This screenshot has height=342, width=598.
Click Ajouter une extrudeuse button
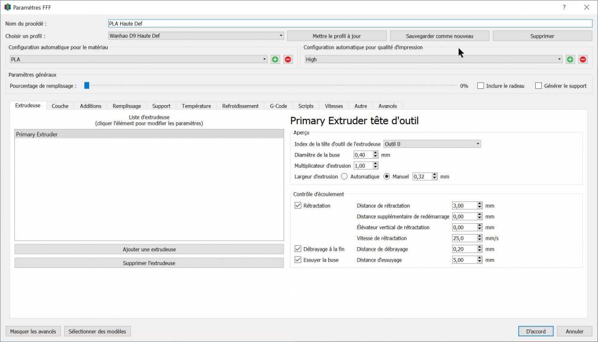(149, 249)
